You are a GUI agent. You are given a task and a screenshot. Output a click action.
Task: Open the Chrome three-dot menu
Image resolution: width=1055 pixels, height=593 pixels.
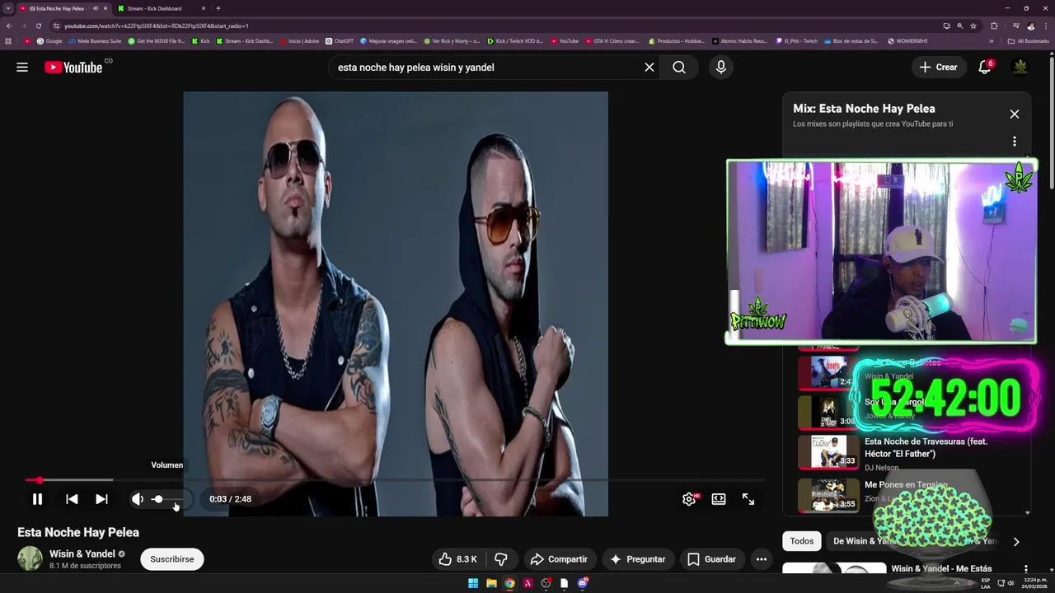(x=1045, y=26)
